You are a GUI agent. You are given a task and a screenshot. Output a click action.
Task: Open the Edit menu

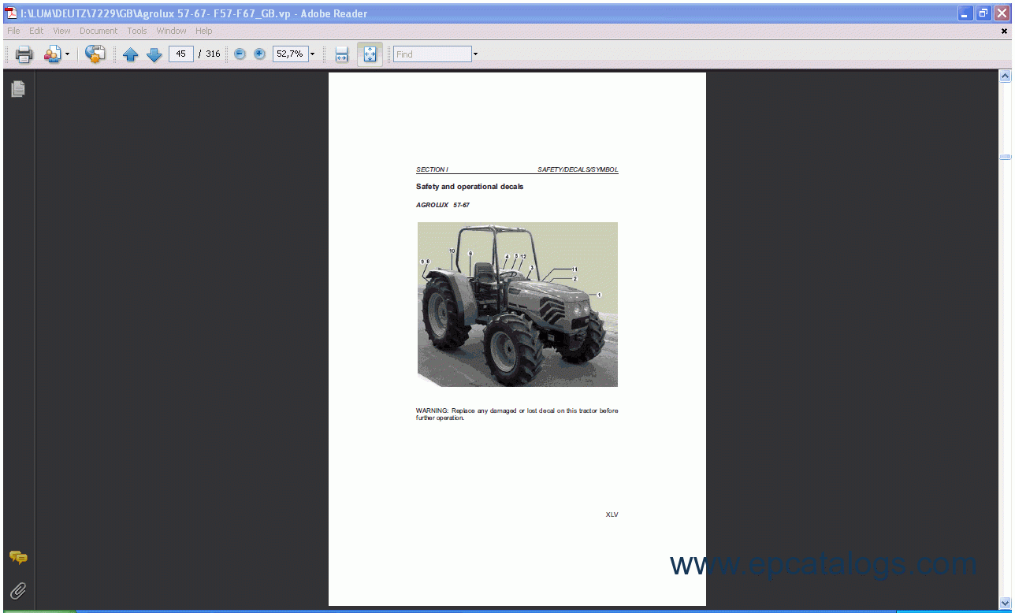coord(36,31)
